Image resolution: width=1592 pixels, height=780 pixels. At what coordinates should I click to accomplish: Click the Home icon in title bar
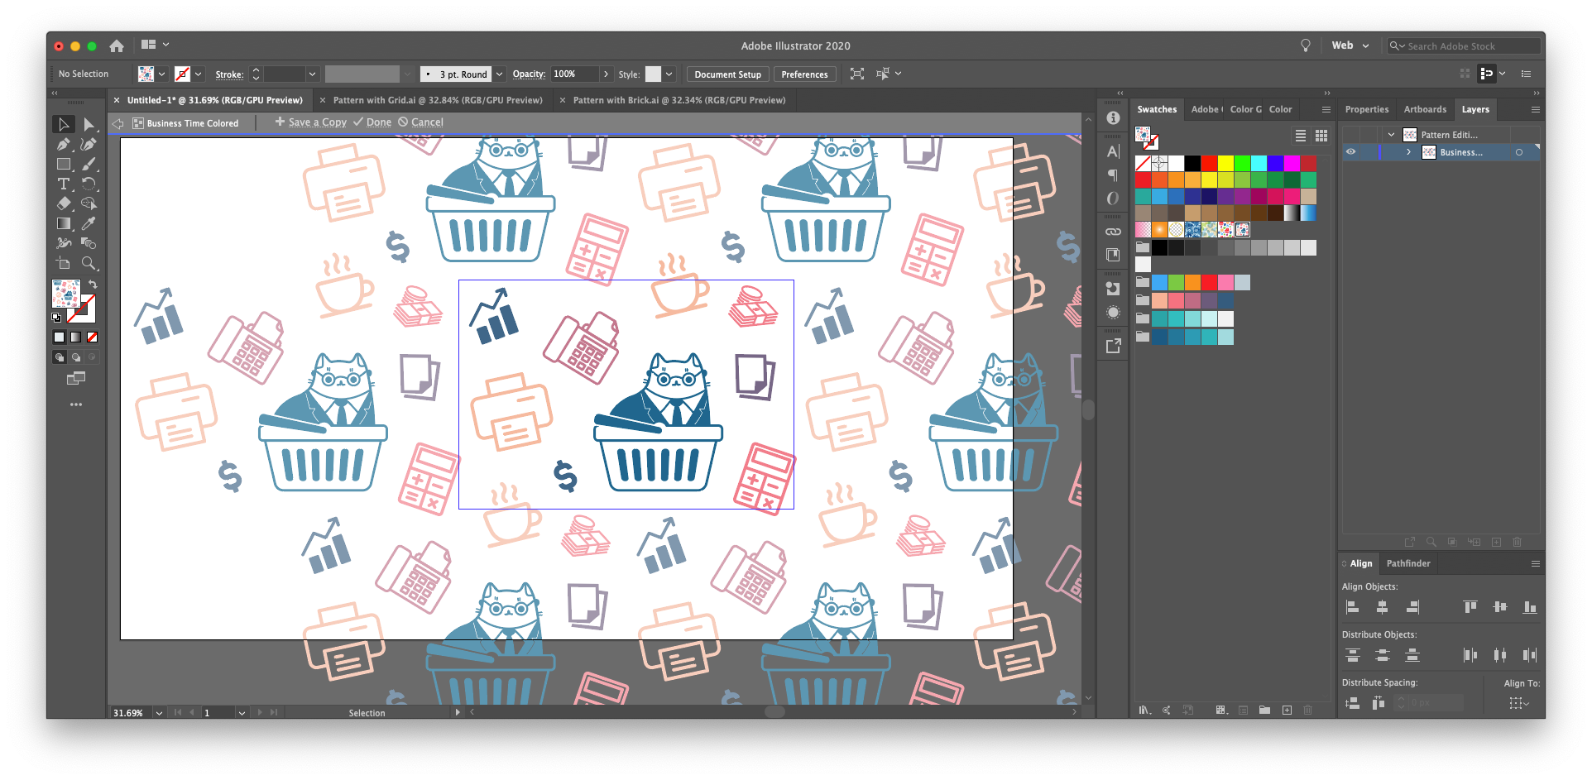pyautogui.click(x=117, y=45)
